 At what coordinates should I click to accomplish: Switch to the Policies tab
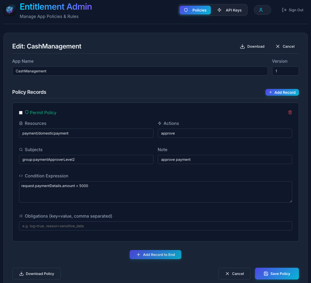[195, 10]
